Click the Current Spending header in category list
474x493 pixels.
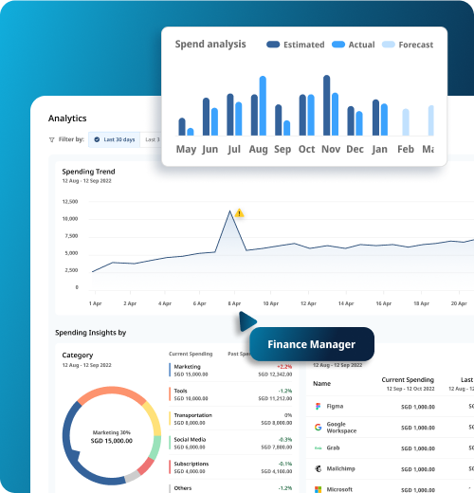pos(191,354)
